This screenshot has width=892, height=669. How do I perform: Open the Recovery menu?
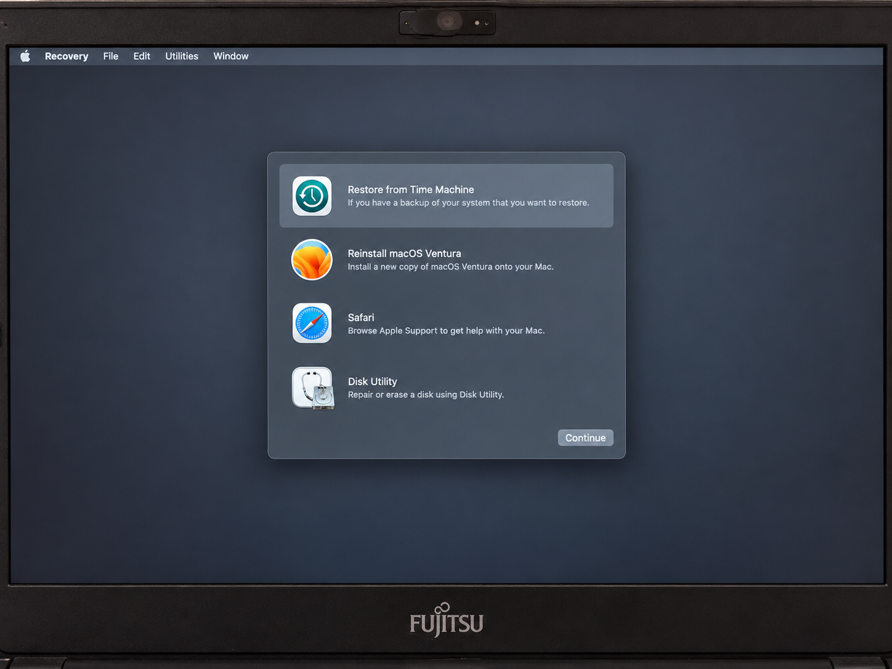pyautogui.click(x=67, y=56)
